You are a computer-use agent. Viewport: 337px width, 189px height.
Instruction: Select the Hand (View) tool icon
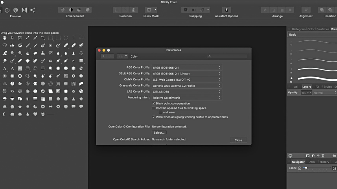point(5,38)
